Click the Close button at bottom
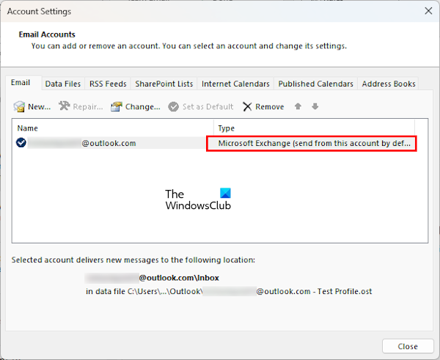Image resolution: width=440 pixels, height=360 pixels. tap(408, 346)
